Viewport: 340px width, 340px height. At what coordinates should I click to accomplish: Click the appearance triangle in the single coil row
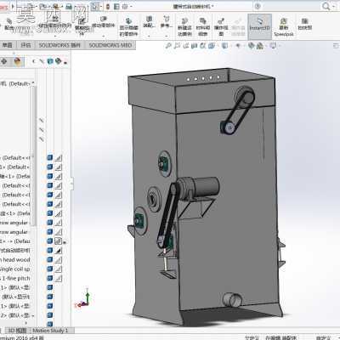click(58, 269)
